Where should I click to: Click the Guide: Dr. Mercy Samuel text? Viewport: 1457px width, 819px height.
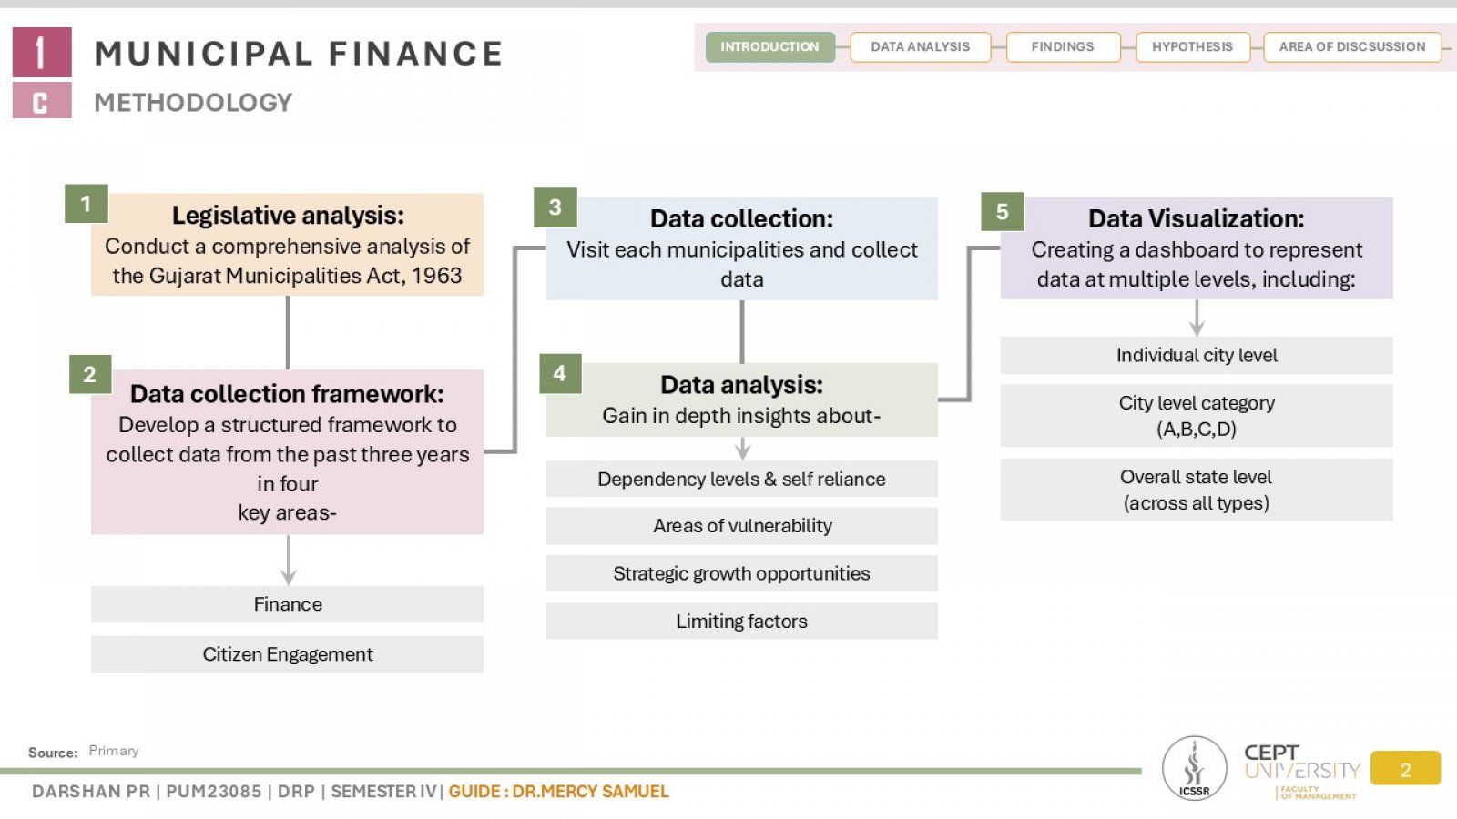click(558, 791)
